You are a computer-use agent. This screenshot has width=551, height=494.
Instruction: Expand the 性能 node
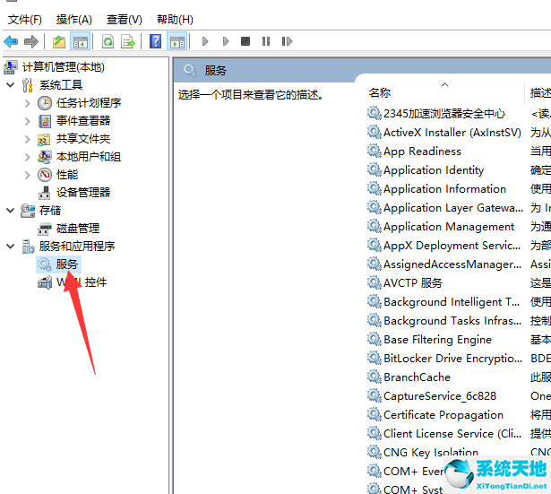pyautogui.click(x=28, y=175)
